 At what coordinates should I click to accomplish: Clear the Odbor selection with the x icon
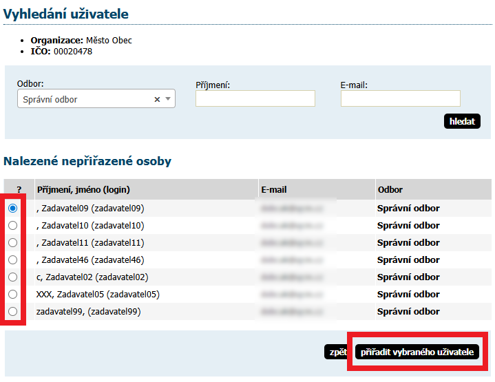[x=157, y=100]
